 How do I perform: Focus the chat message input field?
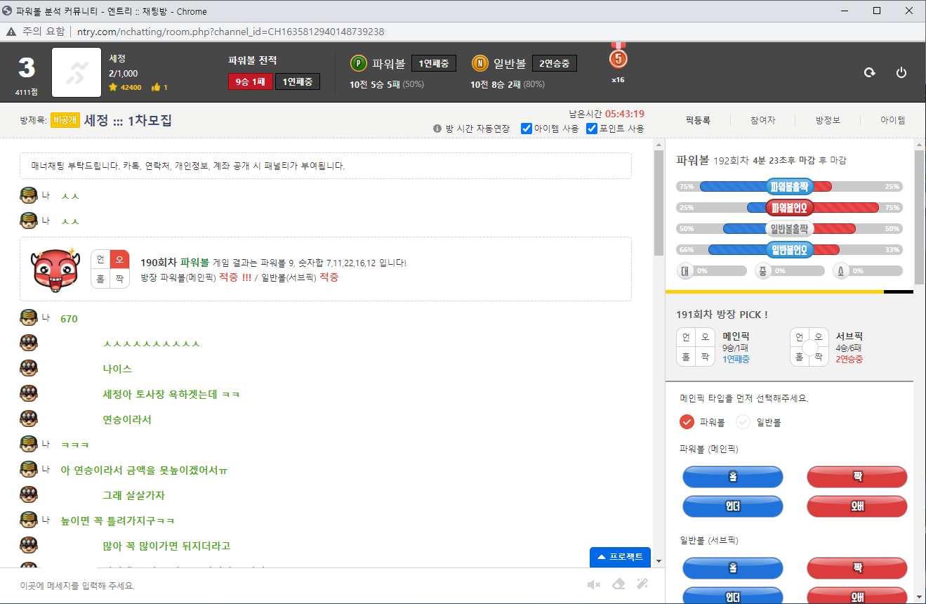(295, 586)
